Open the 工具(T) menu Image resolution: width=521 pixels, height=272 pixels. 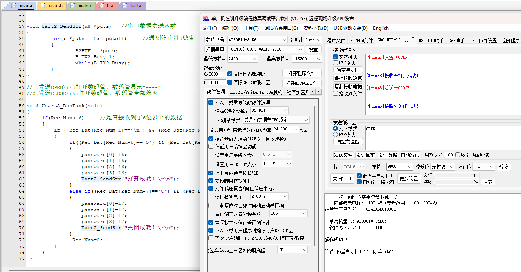click(251, 28)
